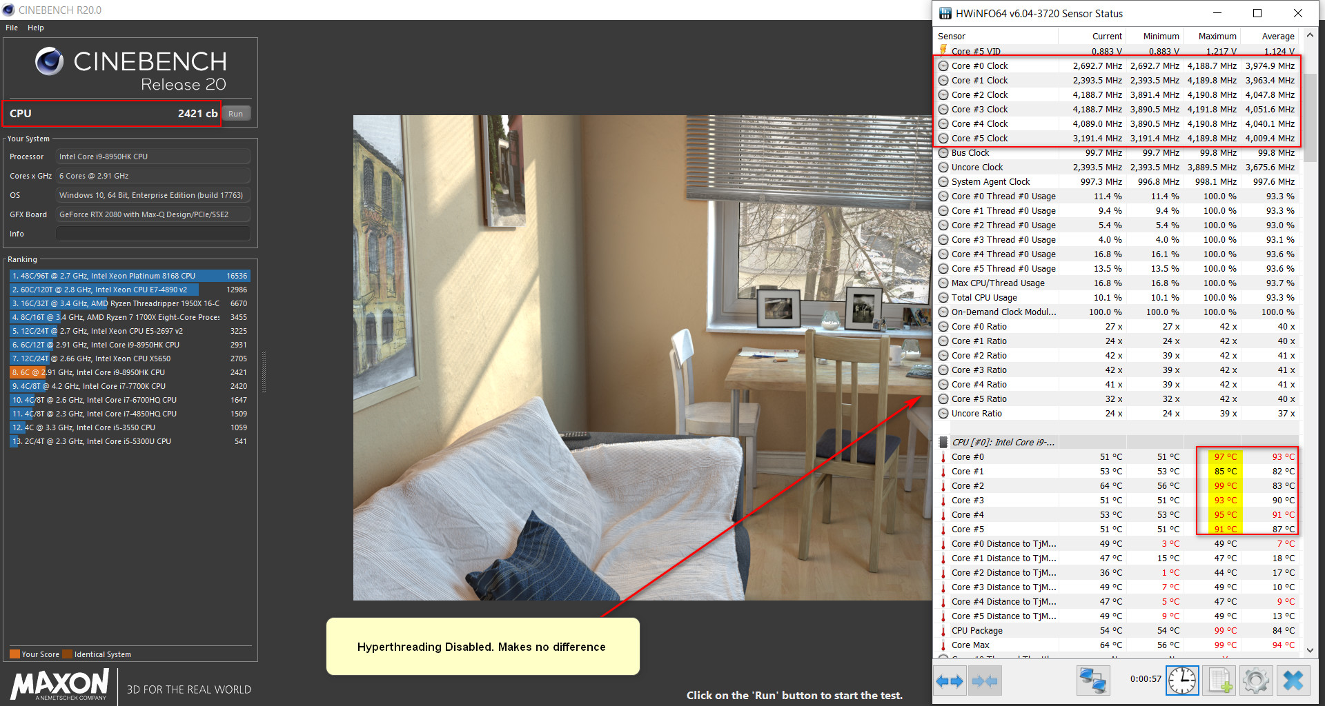The image size is (1325, 706).
Task: Click the HWiNFO scrollbar up arrow
Action: [1310, 35]
